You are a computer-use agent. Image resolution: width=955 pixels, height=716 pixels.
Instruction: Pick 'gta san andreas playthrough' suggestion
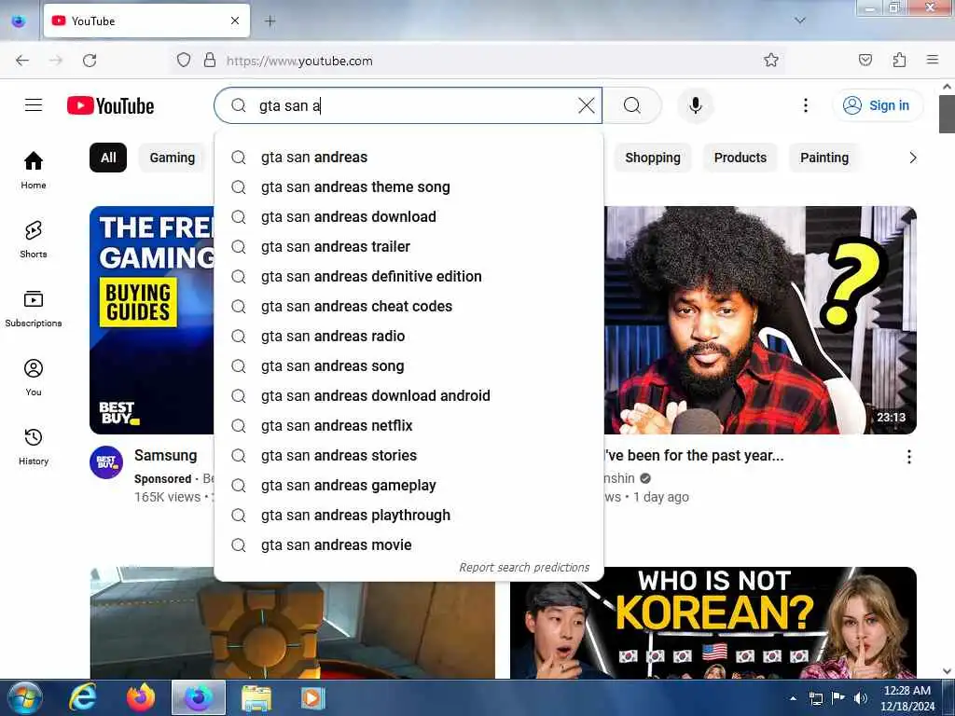[x=408, y=515]
